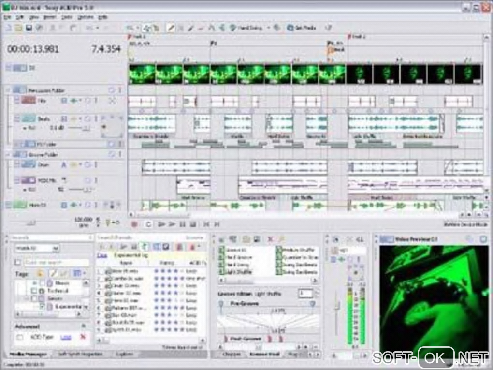Open a project with folder icon

click(18, 28)
